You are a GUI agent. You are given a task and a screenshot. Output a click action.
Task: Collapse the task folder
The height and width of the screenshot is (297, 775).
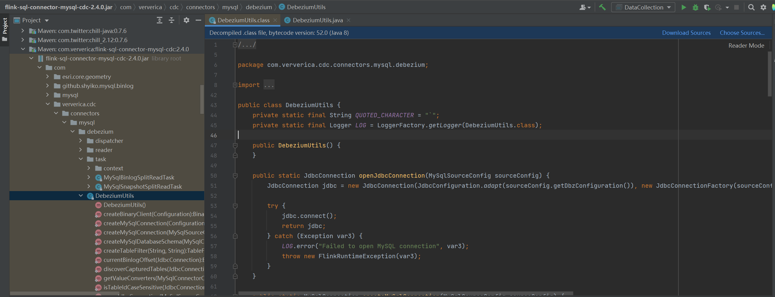click(x=81, y=159)
